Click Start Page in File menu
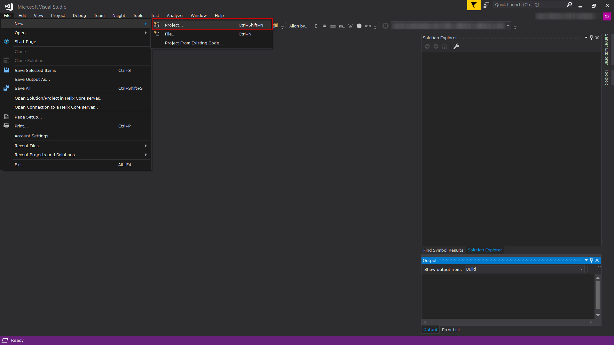The image size is (614, 345). pyautogui.click(x=76, y=42)
